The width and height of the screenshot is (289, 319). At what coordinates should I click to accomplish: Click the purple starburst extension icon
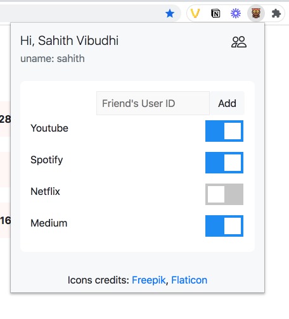(236, 13)
